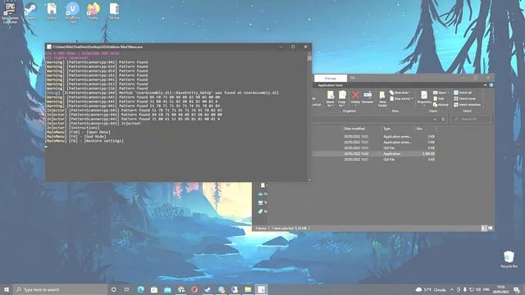Viewport: 525px width, 295px height.
Task: Select the Application file row modified 15:42
Action: click(374, 154)
